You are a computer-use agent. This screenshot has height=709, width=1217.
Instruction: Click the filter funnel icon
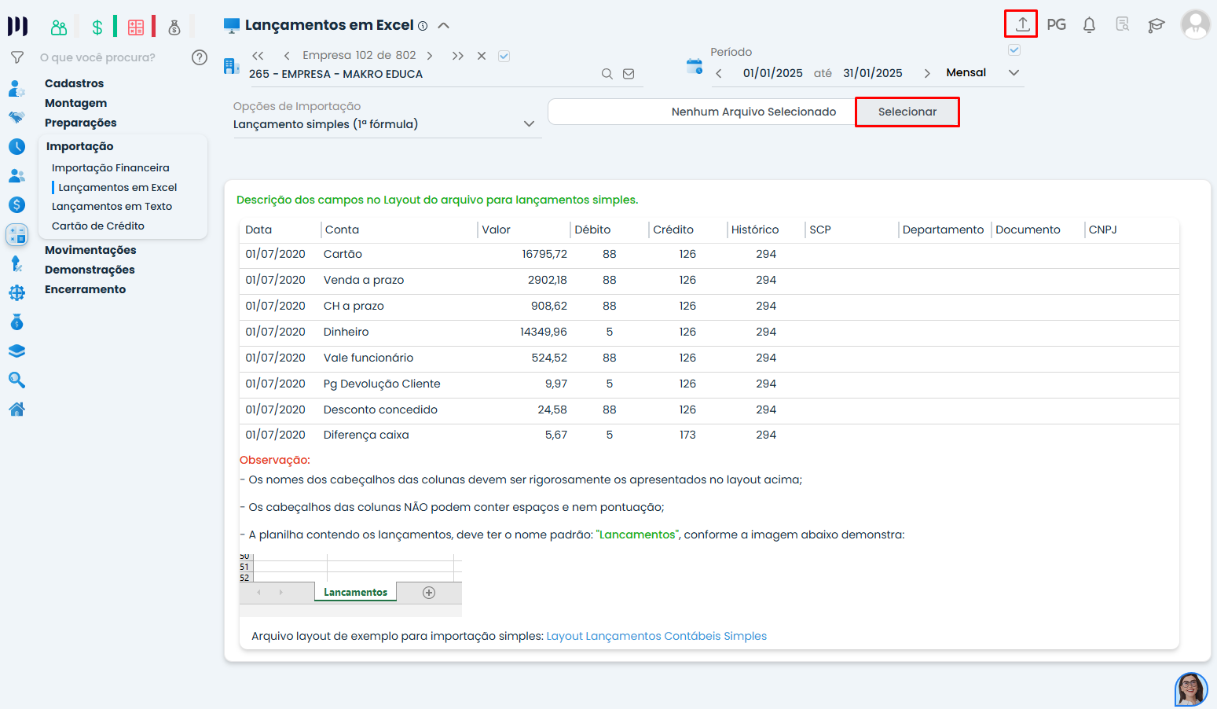point(16,57)
